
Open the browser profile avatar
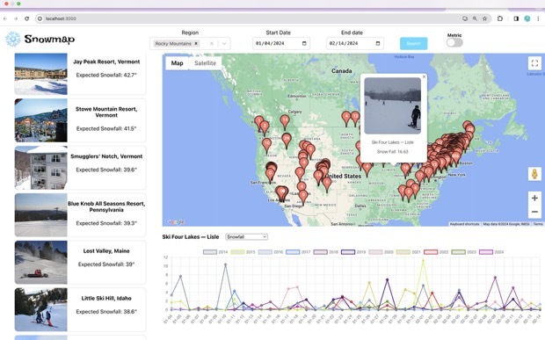(527, 18)
